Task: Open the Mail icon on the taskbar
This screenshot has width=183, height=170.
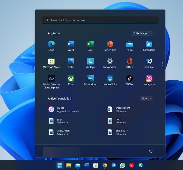Action: (78, 165)
